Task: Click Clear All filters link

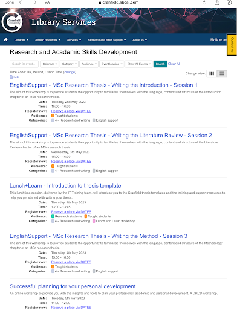Action: tap(174, 64)
